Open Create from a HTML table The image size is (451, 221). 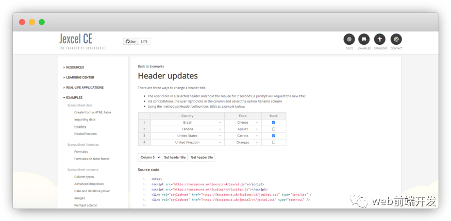click(93, 112)
